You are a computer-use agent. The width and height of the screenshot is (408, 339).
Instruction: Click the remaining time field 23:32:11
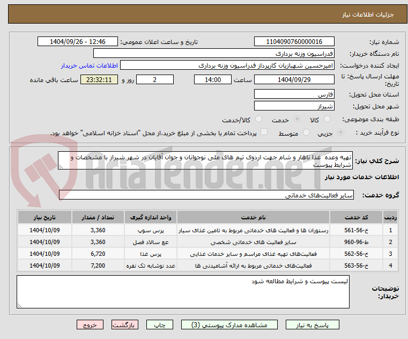click(99, 80)
